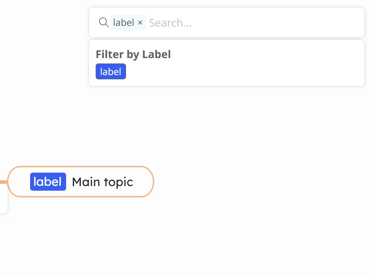This screenshot has width=370, height=277.
Task: Click the "Filter by Label" heading
Action: point(133,54)
